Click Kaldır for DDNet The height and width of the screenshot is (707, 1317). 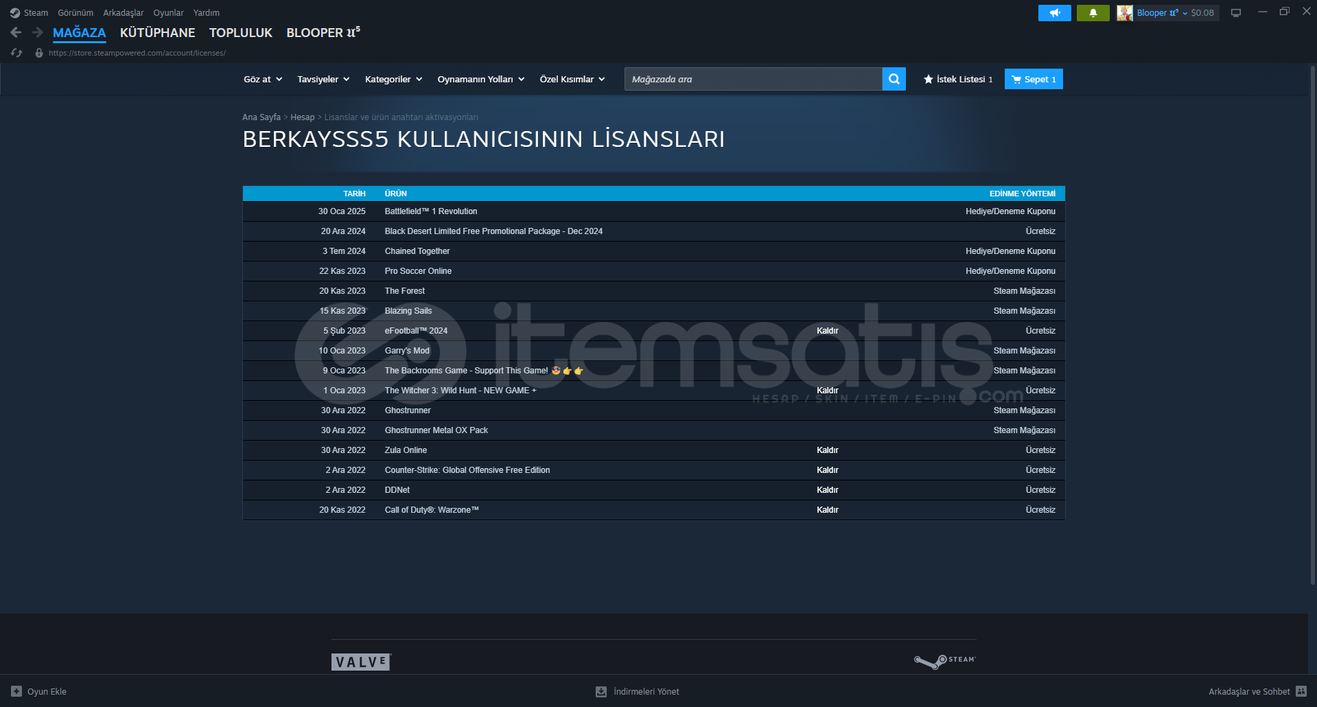pyautogui.click(x=828, y=490)
